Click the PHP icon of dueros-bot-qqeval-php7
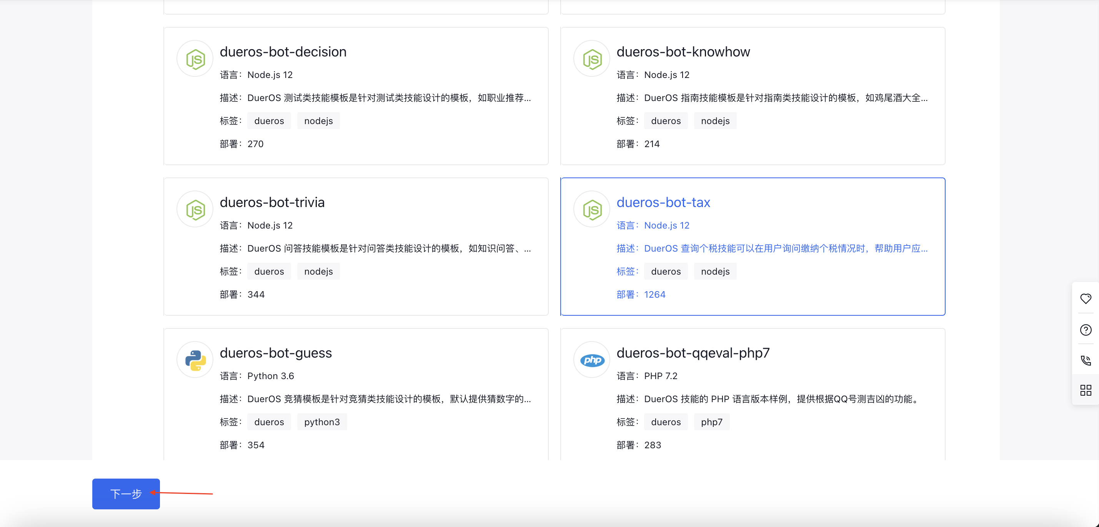Image resolution: width=1099 pixels, height=527 pixels. tap(592, 360)
